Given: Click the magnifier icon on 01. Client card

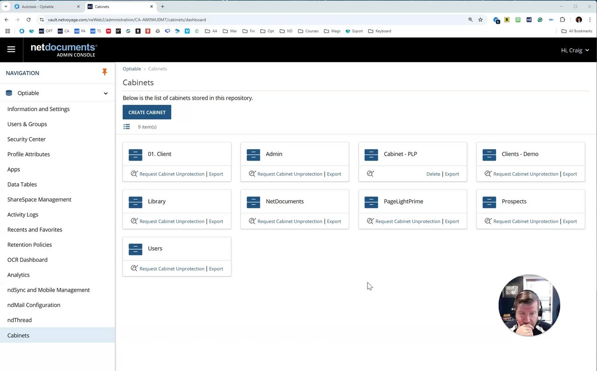Looking at the screenshot, I should (134, 174).
